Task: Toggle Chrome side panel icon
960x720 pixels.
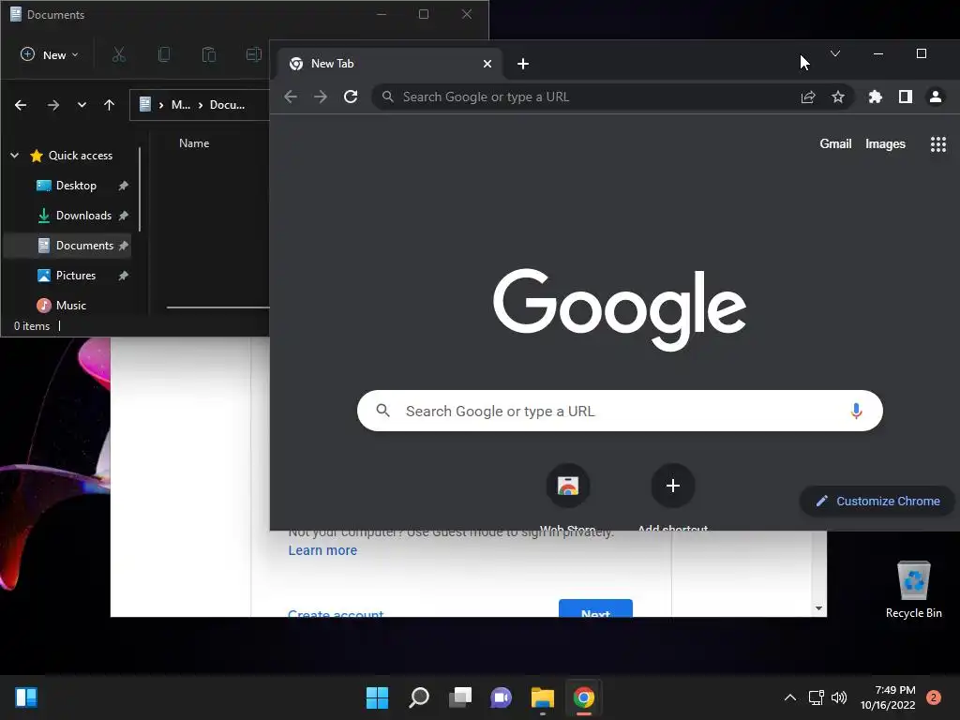Action: click(x=906, y=97)
